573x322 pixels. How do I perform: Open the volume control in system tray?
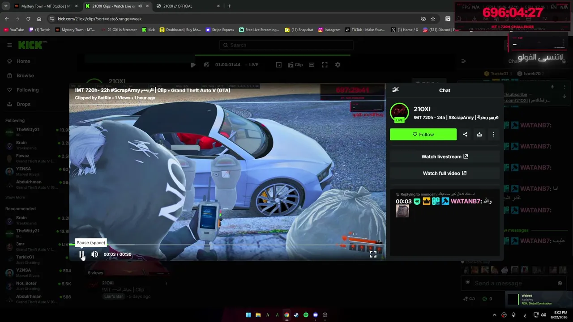(543, 315)
